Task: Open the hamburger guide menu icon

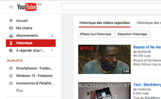Action: click(11, 7)
